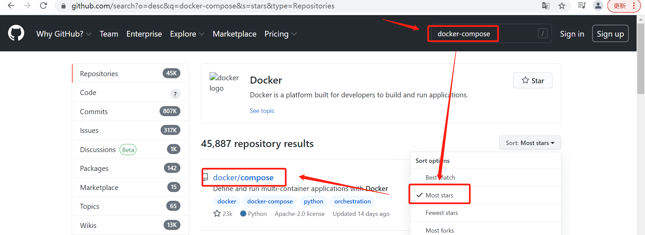This screenshot has width=645, height=235.
Task: Open the Team page
Action: click(x=109, y=34)
